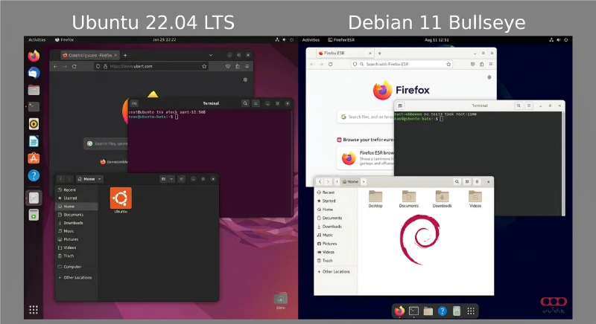The image size is (596, 324).
Task: Show applications grid in the Debian dock
Action: point(471,311)
